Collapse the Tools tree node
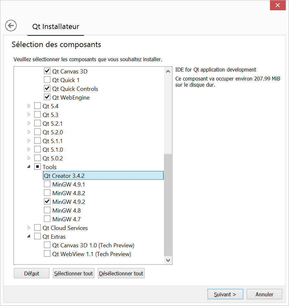Screen dimensions: 289x306 29,167
